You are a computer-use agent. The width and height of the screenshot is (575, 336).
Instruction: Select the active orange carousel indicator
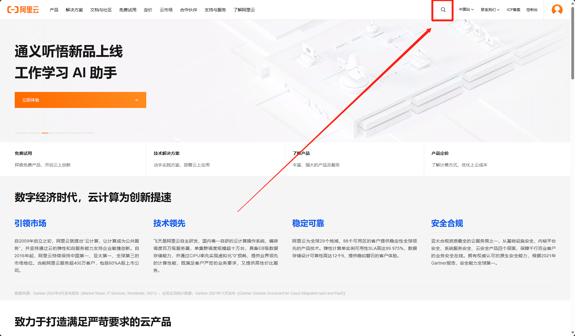[x=48, y=133]
